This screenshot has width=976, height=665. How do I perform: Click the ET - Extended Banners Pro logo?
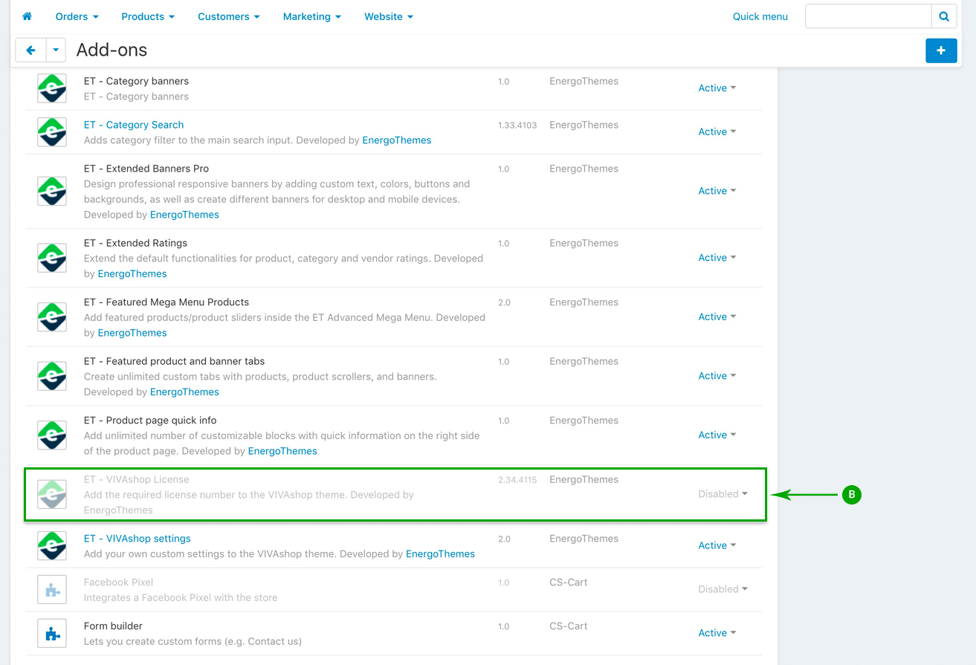(52, 191)
